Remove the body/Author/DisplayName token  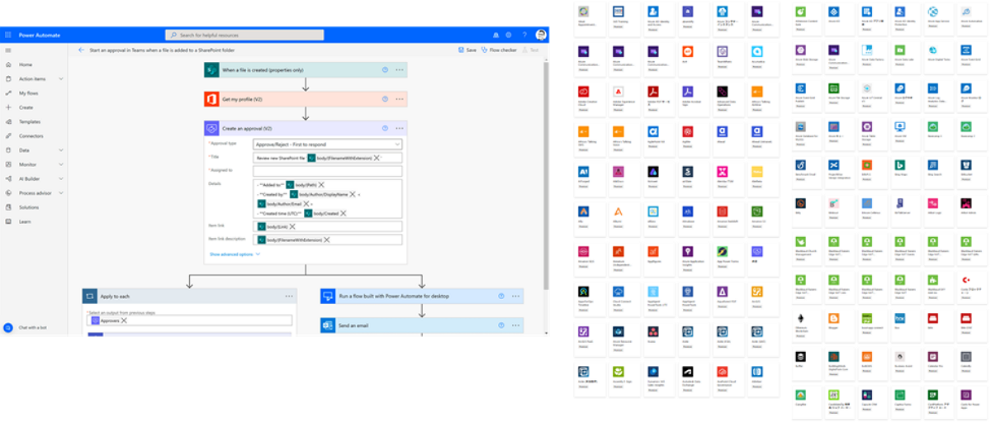click(352, 194)
